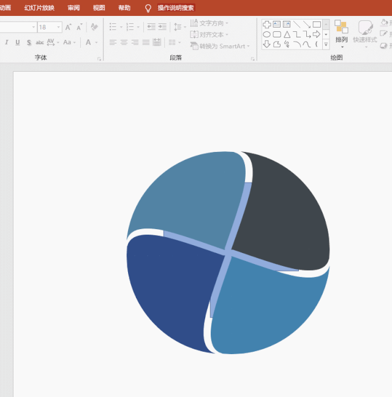This screenshot has width=392, height=397.
Task: Open the font size dropdown
Action: (59, 27)
